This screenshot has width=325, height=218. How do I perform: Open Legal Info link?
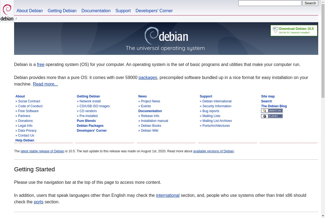click(25, 126)
